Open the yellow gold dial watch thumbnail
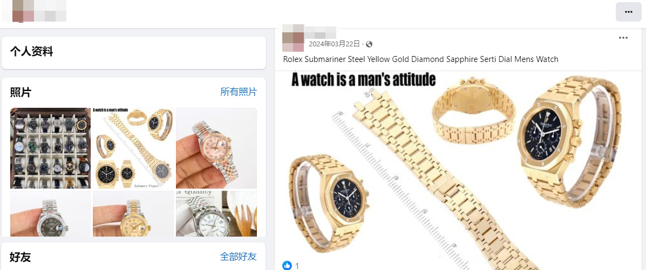 point(133,213)
